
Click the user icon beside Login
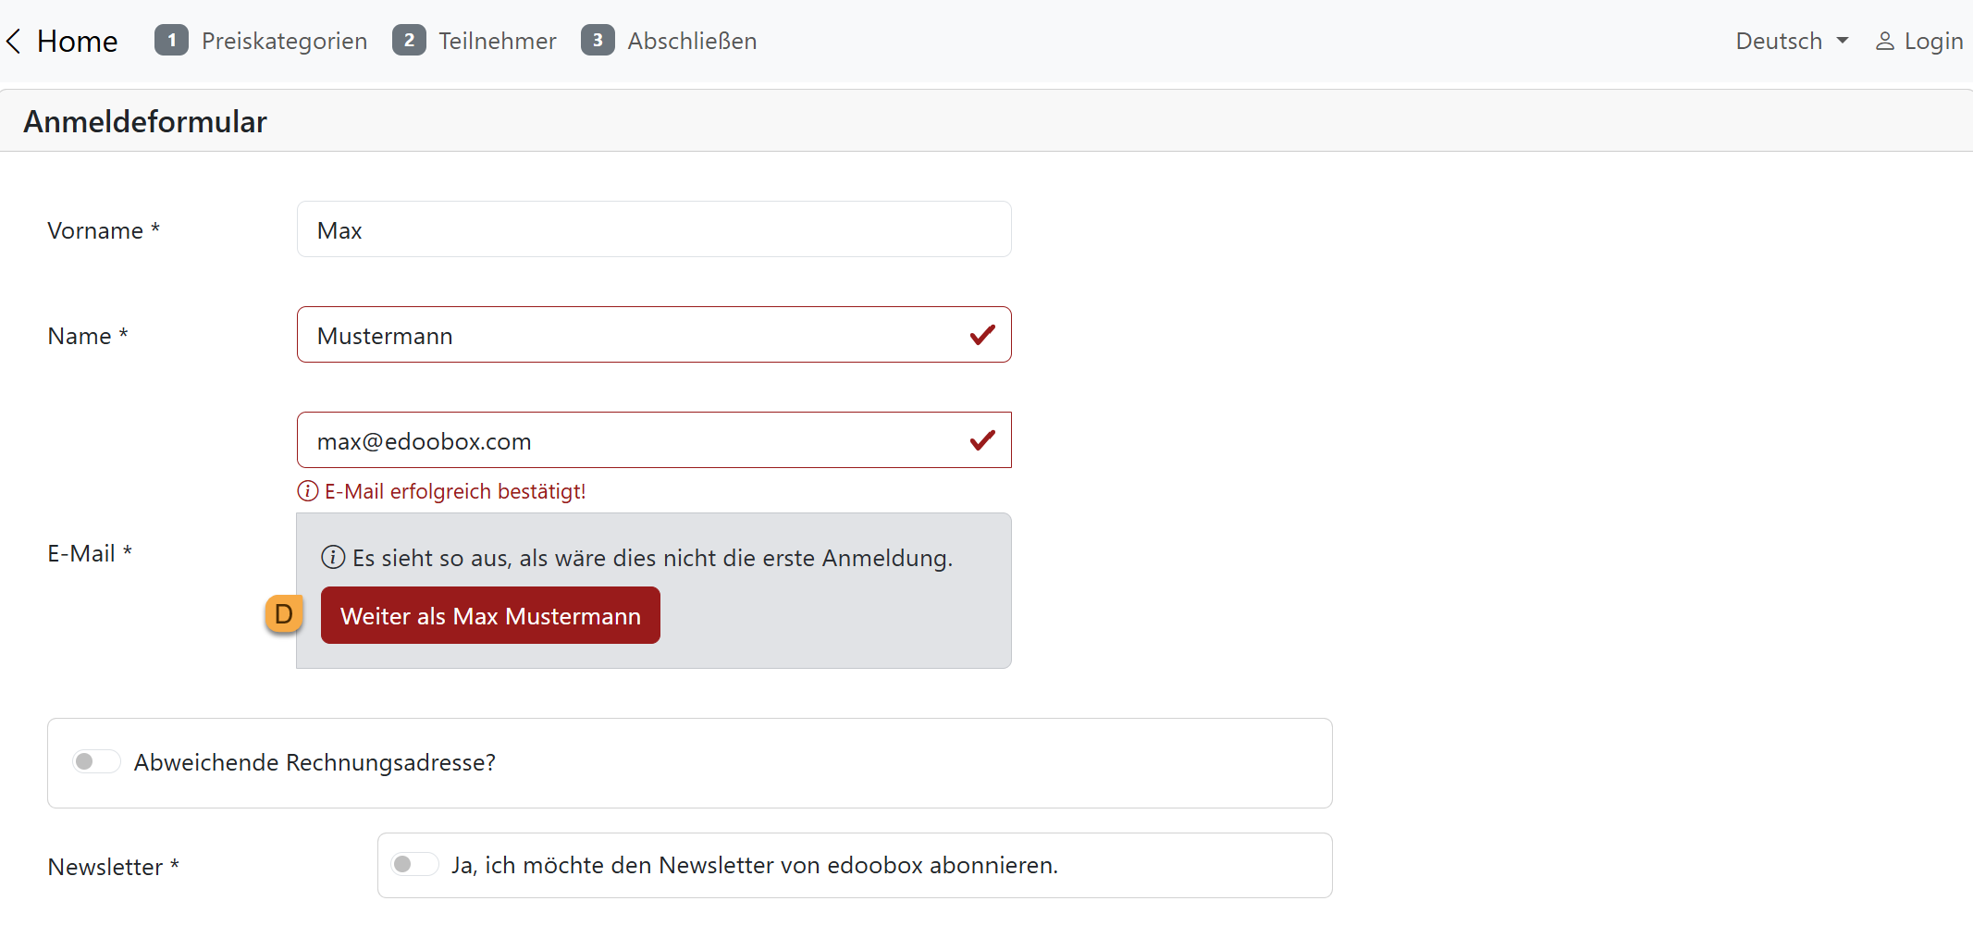[1884, 41]
